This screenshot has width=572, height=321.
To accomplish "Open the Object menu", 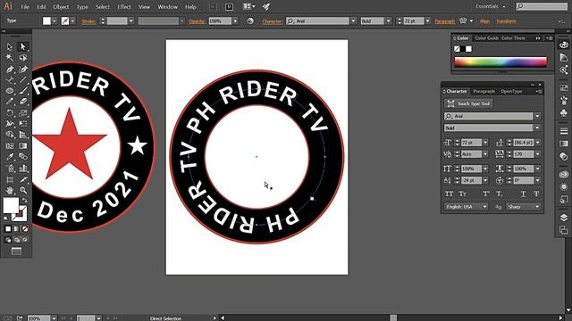I will 61,6.
